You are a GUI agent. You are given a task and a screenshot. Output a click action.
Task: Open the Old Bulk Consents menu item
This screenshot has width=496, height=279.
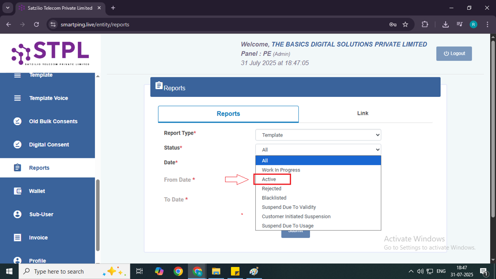(x=47, y=121)
